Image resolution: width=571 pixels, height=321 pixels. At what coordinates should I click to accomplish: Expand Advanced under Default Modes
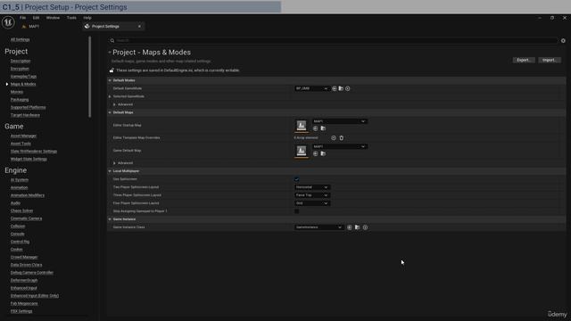114,104
